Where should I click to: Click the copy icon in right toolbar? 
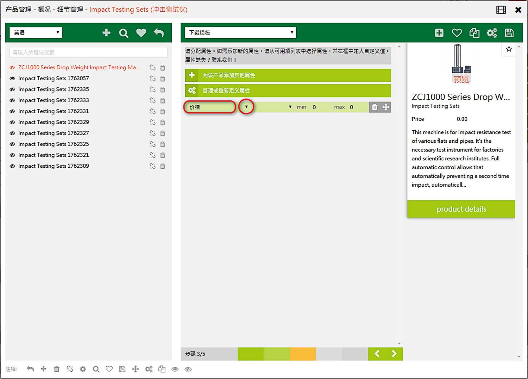click(x=474, y=33)
